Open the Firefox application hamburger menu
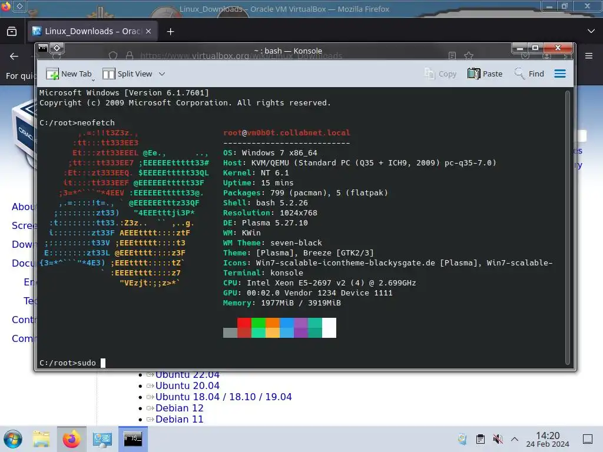 pyautogui.click(x=589, y=56)
